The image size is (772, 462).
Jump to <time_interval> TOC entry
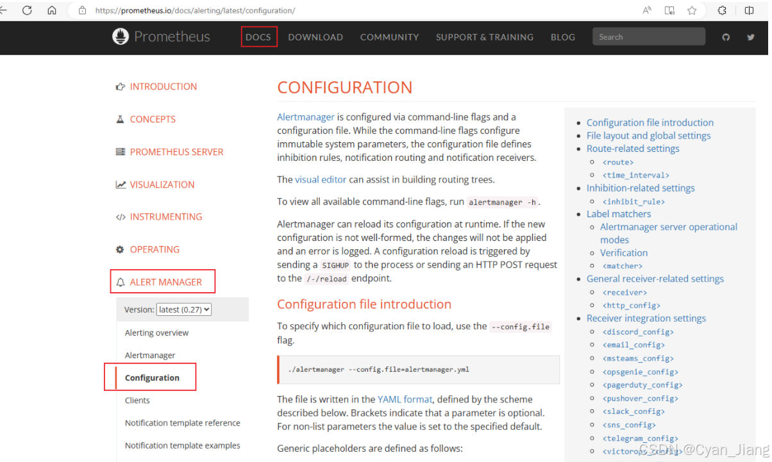[x=636, y=175]
